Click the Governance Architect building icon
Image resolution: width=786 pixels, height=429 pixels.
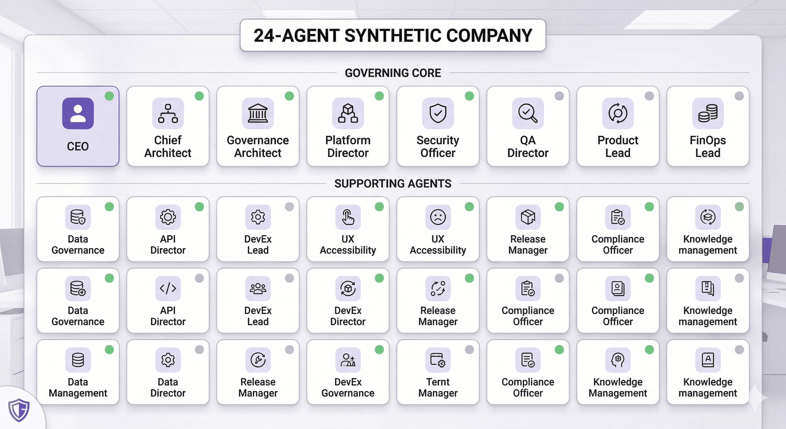click(x=258, y=113)
